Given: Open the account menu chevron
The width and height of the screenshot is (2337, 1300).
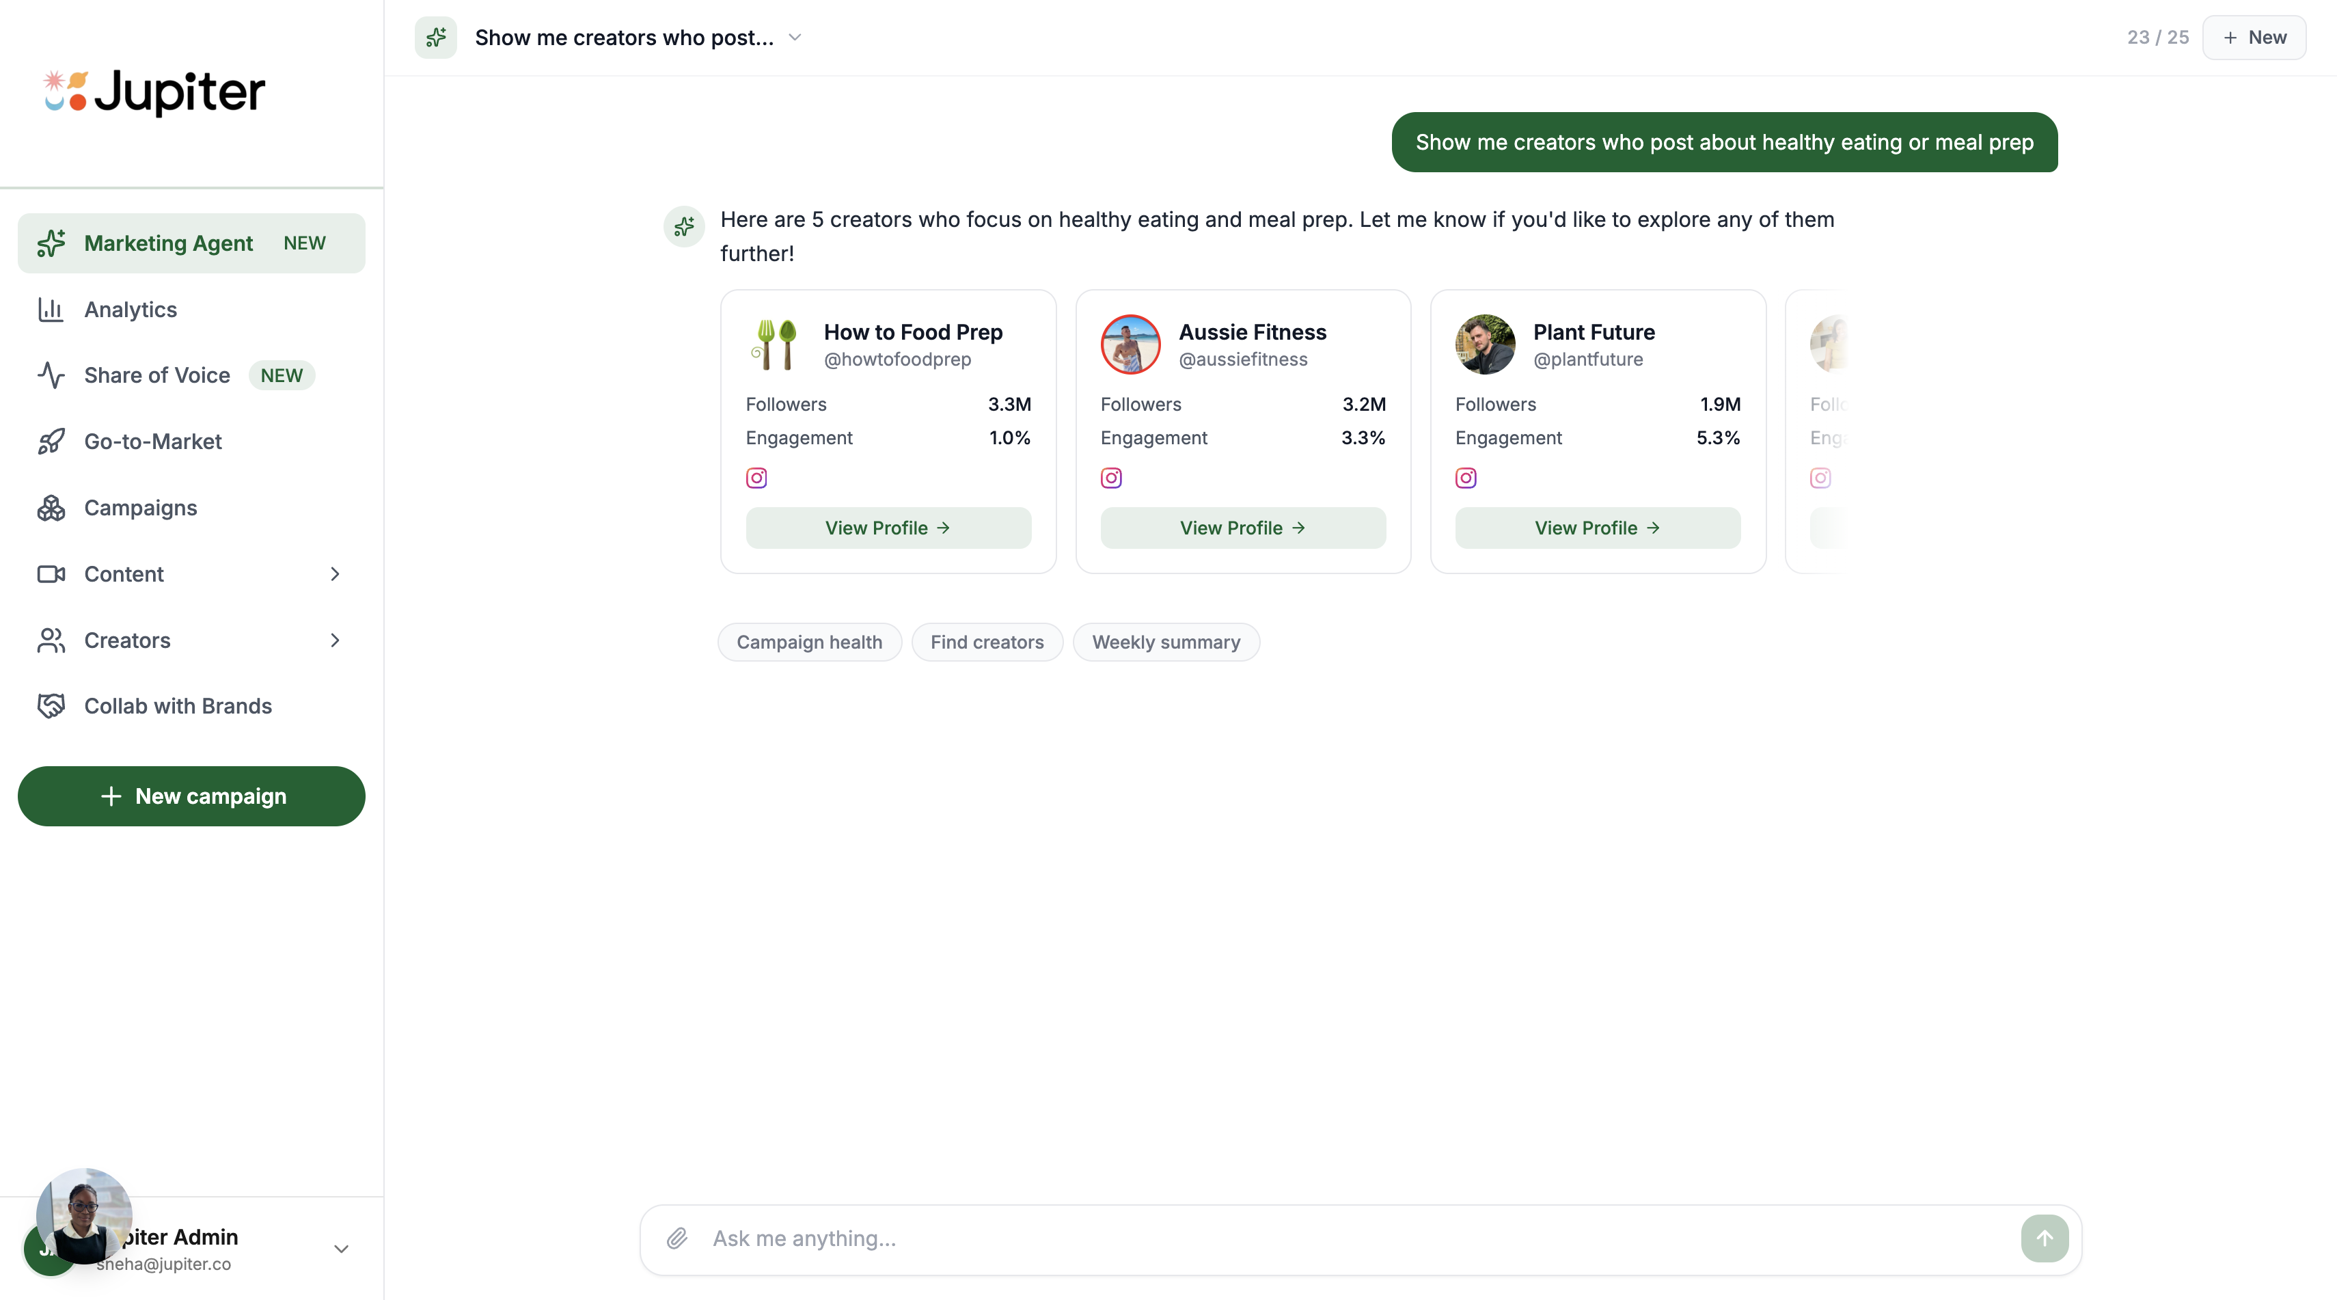Looking at the screenshot, I should 341,1249.
